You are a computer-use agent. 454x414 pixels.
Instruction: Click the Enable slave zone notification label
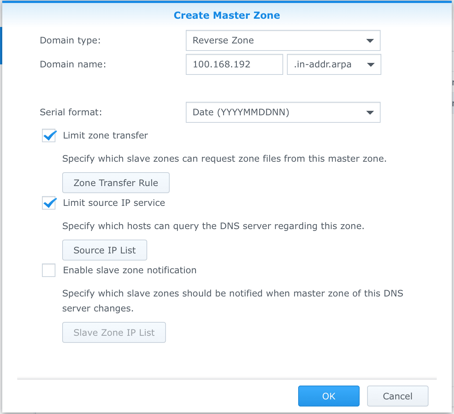click(130, 270)
